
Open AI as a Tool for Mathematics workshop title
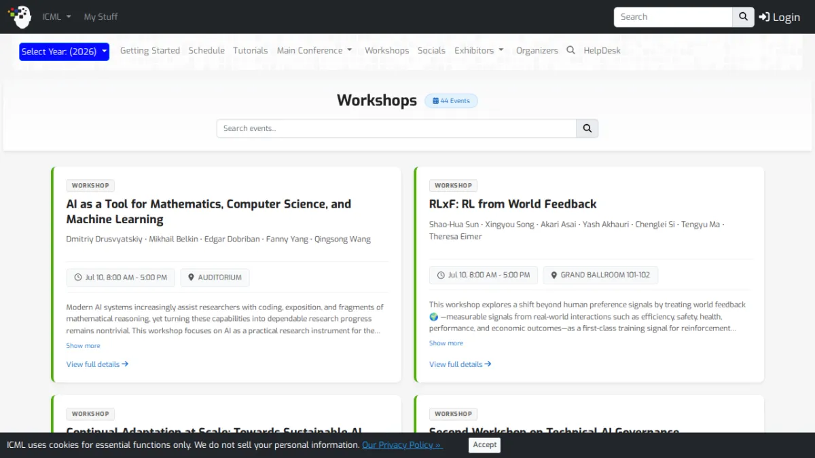[x=209, y=212]
